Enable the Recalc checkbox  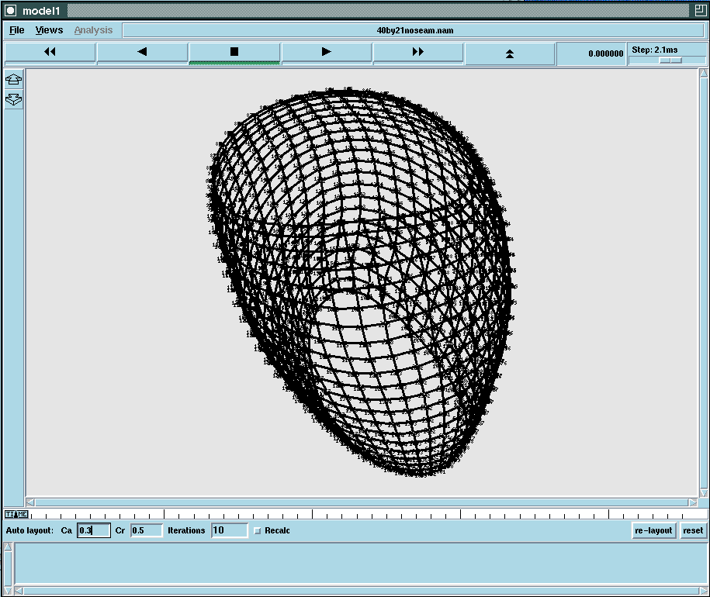coord(258,531)
